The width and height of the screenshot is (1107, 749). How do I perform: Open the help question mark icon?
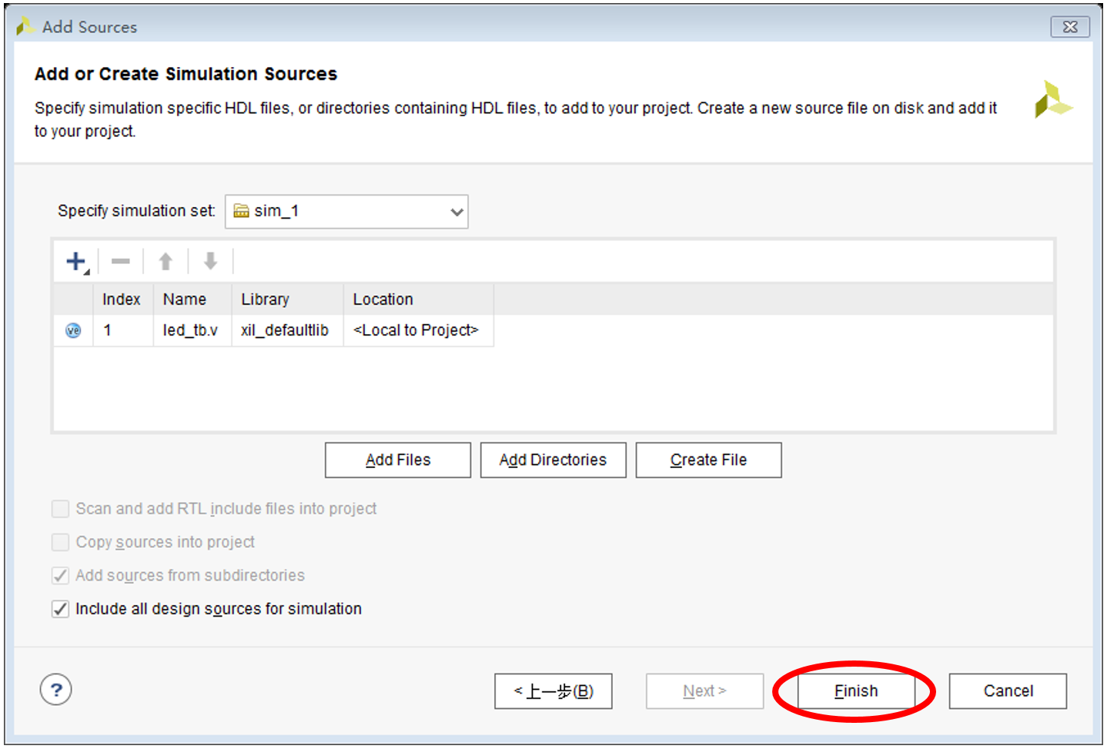click(x=56, y=690)
